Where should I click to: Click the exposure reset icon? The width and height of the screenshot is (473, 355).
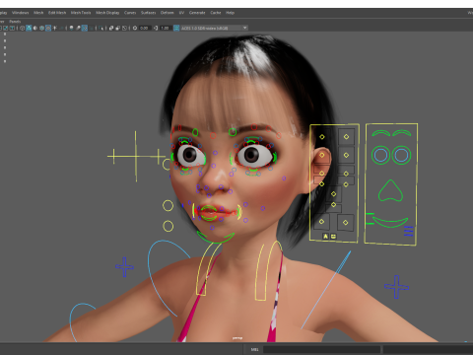[135, 28]
